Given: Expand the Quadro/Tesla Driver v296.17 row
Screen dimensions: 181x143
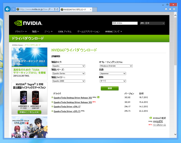Looking at the screenshot, I should [52, 106].
